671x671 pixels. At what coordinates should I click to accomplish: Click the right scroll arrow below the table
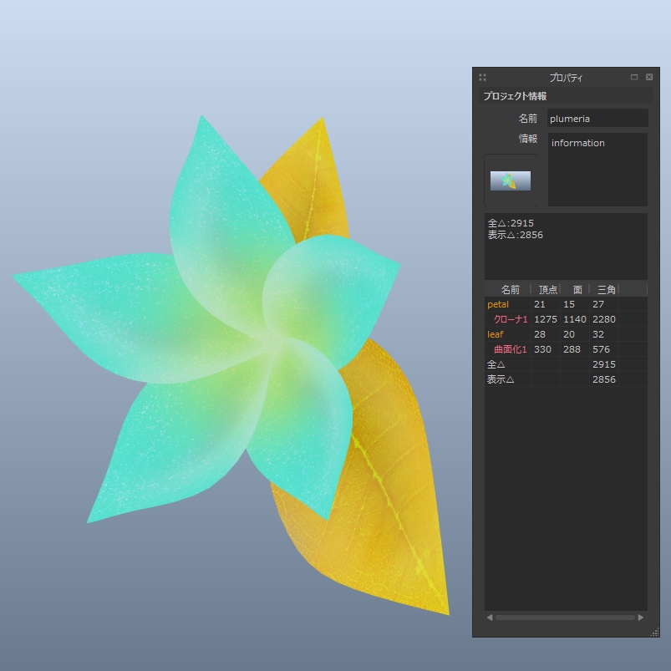[639, 617]
